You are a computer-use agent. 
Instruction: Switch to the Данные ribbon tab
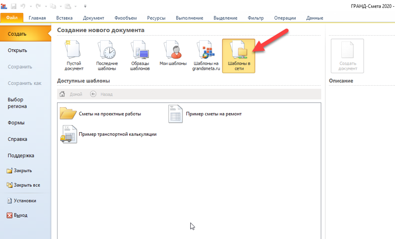pyautogui.click(x=315, y=18)
